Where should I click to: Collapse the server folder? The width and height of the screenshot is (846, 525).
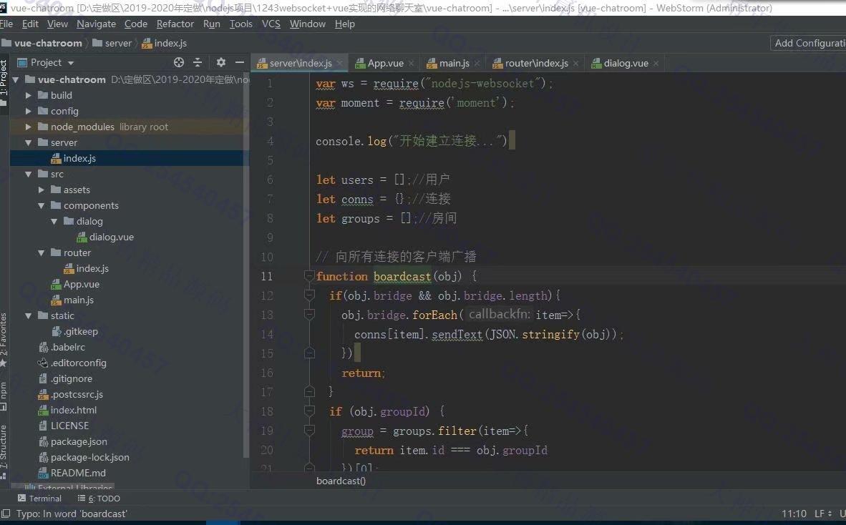point(28,143)
